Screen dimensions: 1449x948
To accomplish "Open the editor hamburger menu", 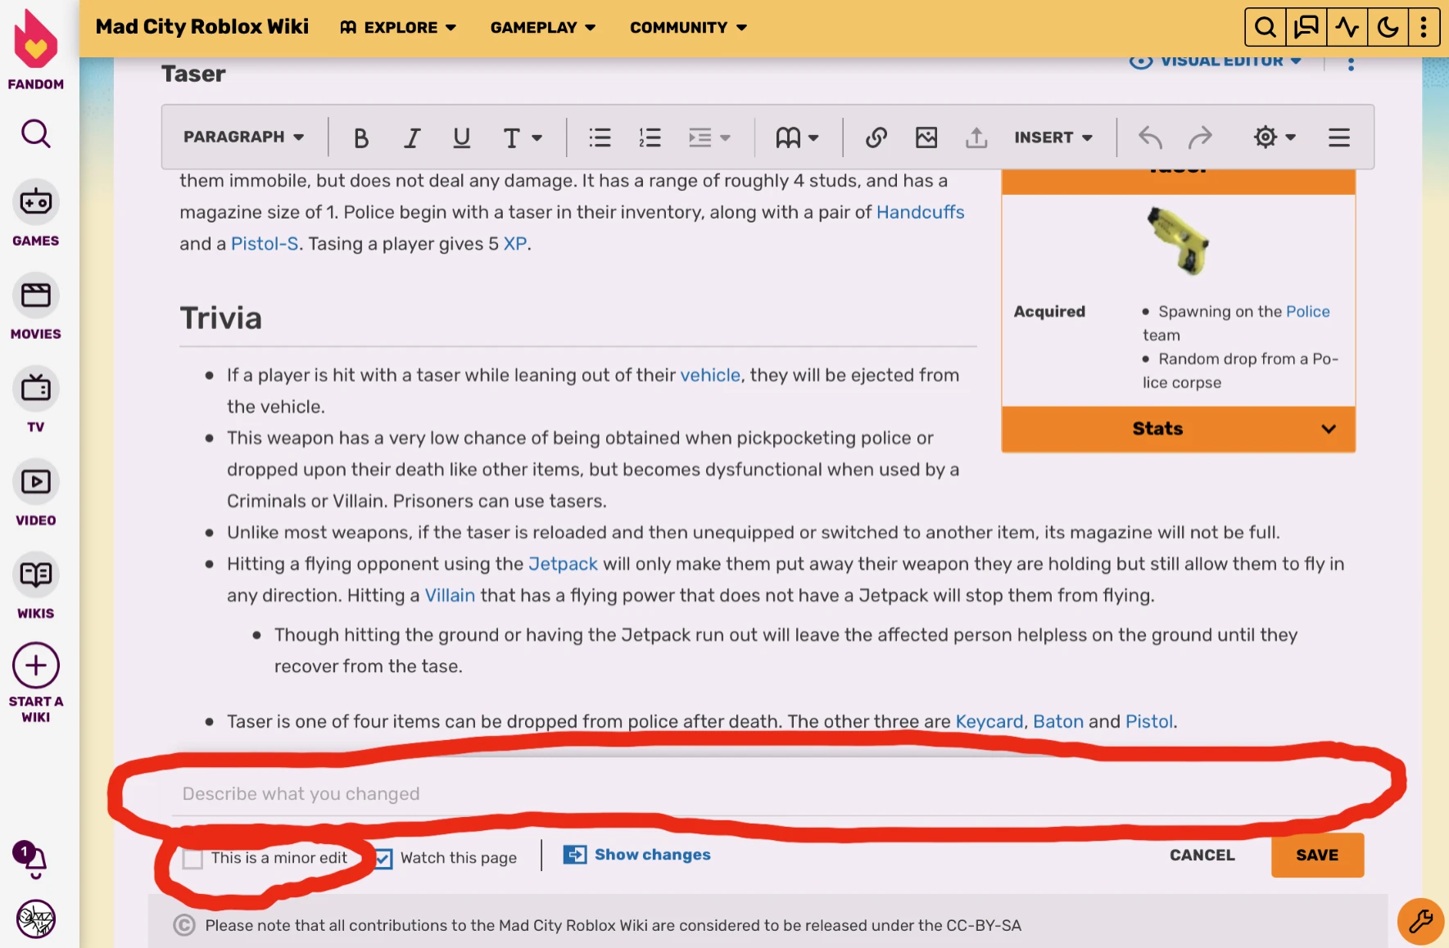I will tap(1338, 138).
